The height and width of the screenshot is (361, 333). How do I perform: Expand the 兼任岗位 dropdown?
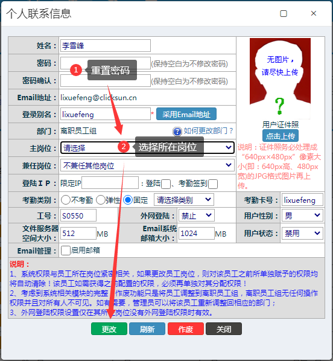click(148, 165)
